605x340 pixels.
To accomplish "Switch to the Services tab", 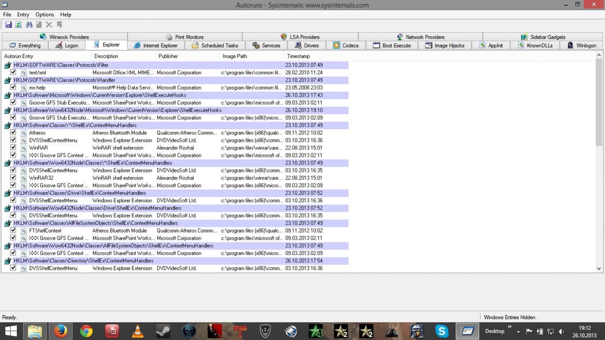I will 266,45.
